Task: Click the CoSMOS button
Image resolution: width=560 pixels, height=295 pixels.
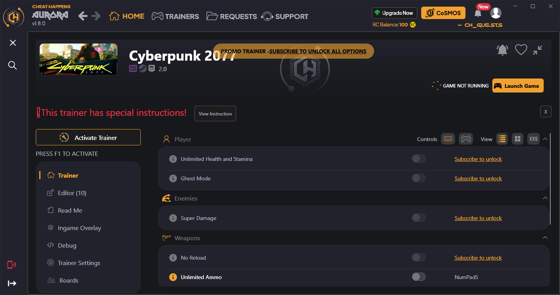Action: click(443, 13)
